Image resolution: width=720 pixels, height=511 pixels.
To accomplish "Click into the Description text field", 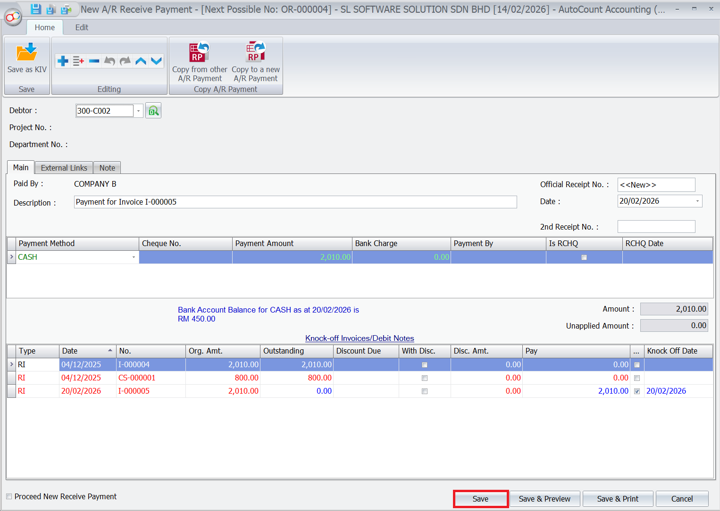I will coord(295,202).
